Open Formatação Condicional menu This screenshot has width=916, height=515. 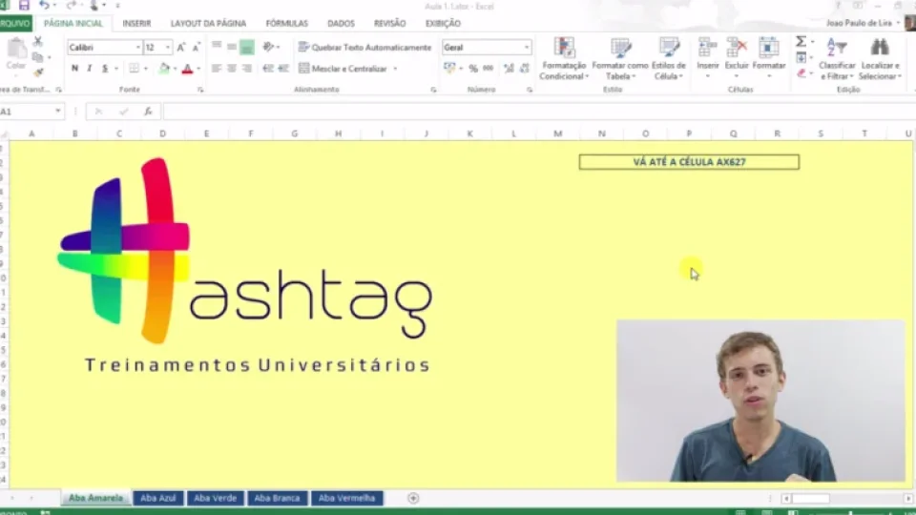click(x=563, y=58)
